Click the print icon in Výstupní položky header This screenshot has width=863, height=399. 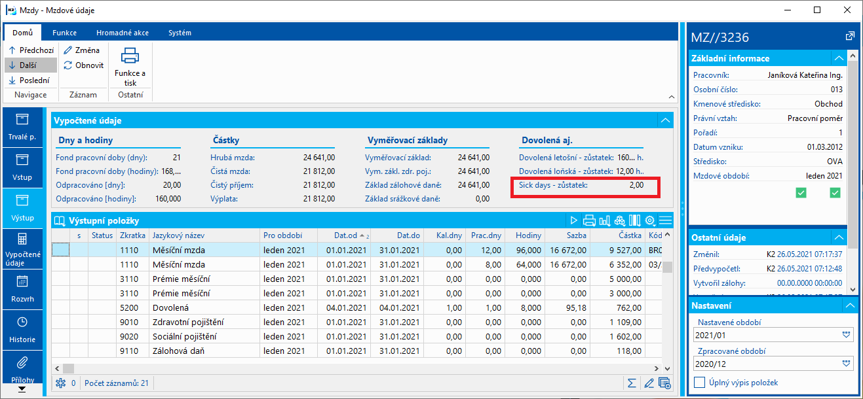click(x=589, y=220)
